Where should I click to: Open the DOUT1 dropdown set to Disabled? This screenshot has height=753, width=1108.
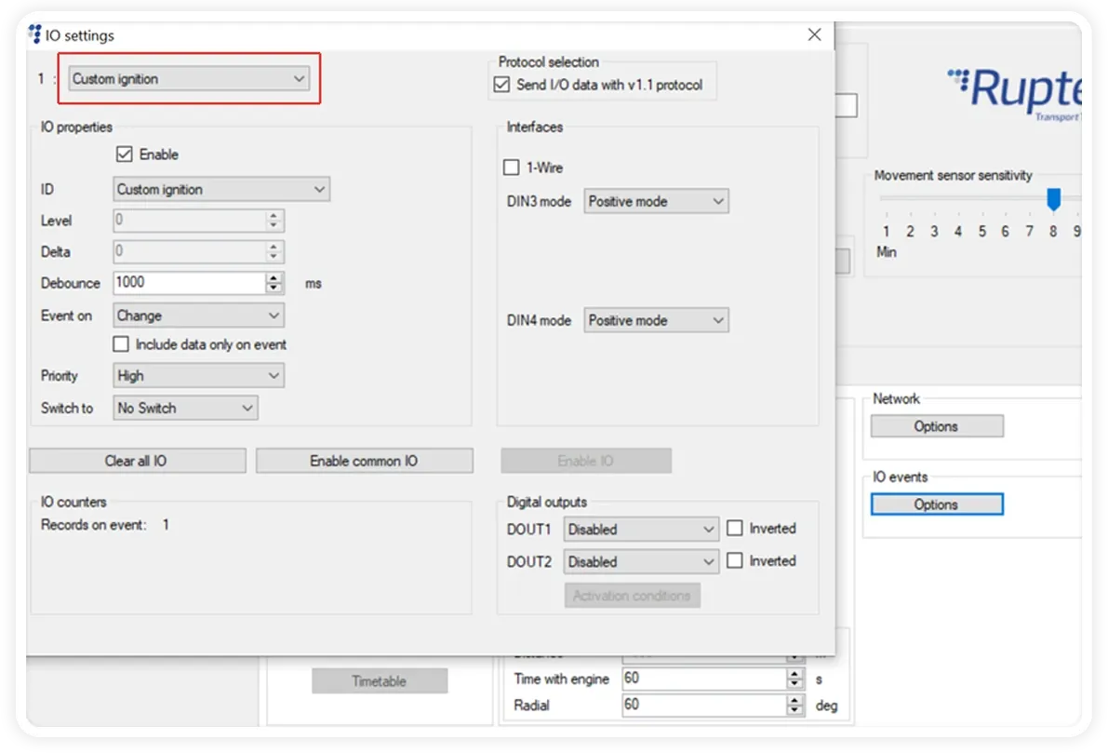(641, 529)
